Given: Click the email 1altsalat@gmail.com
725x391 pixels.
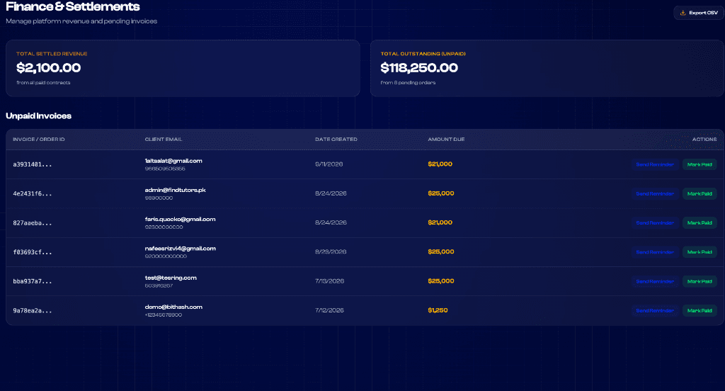Looking at the screenshot, I should (173, 161).
